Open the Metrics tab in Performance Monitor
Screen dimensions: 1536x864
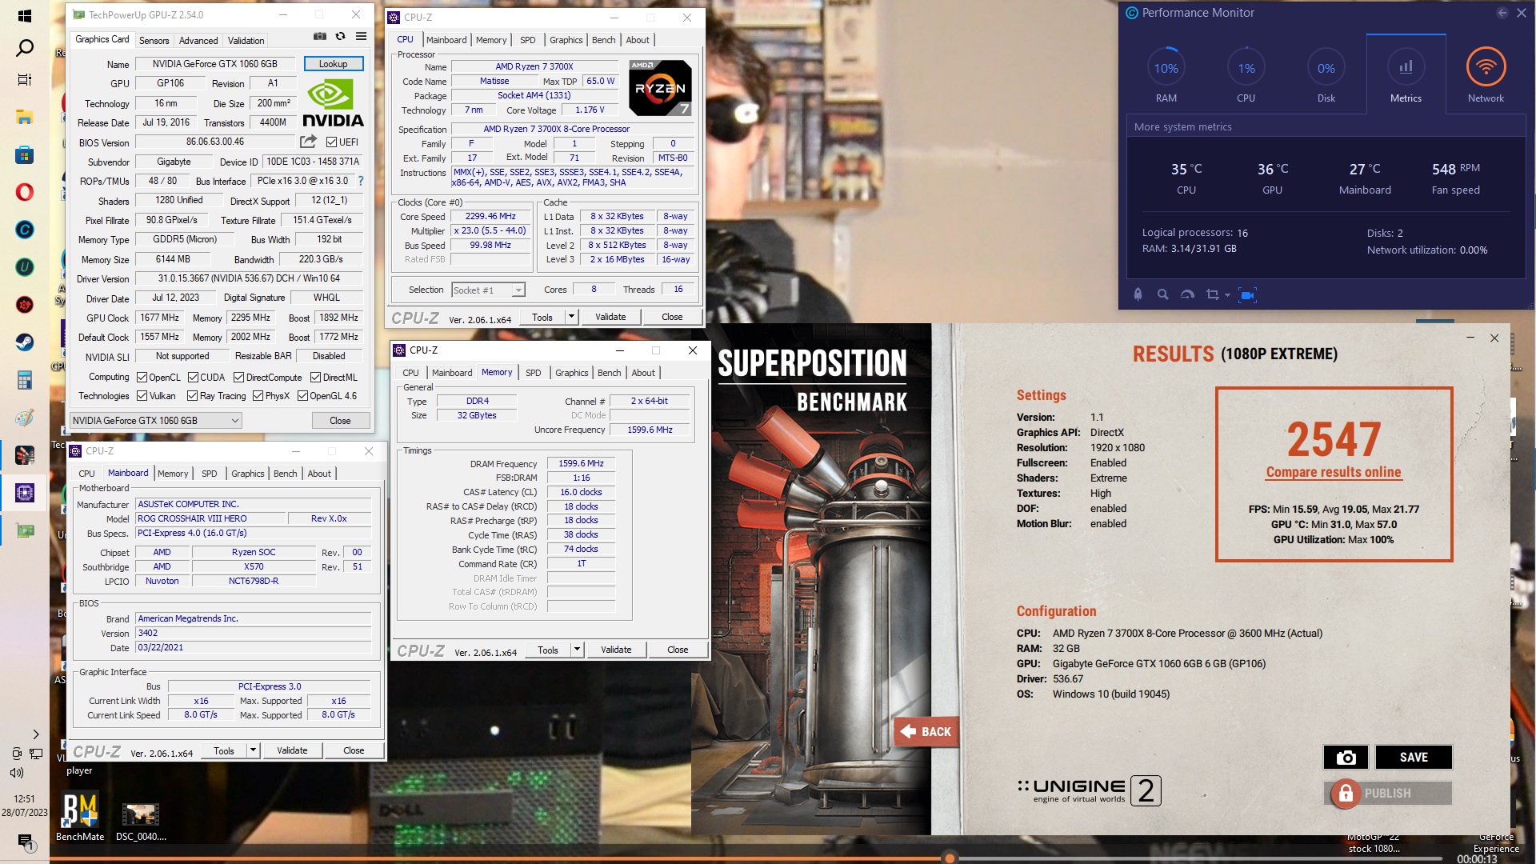[1406, 74]
